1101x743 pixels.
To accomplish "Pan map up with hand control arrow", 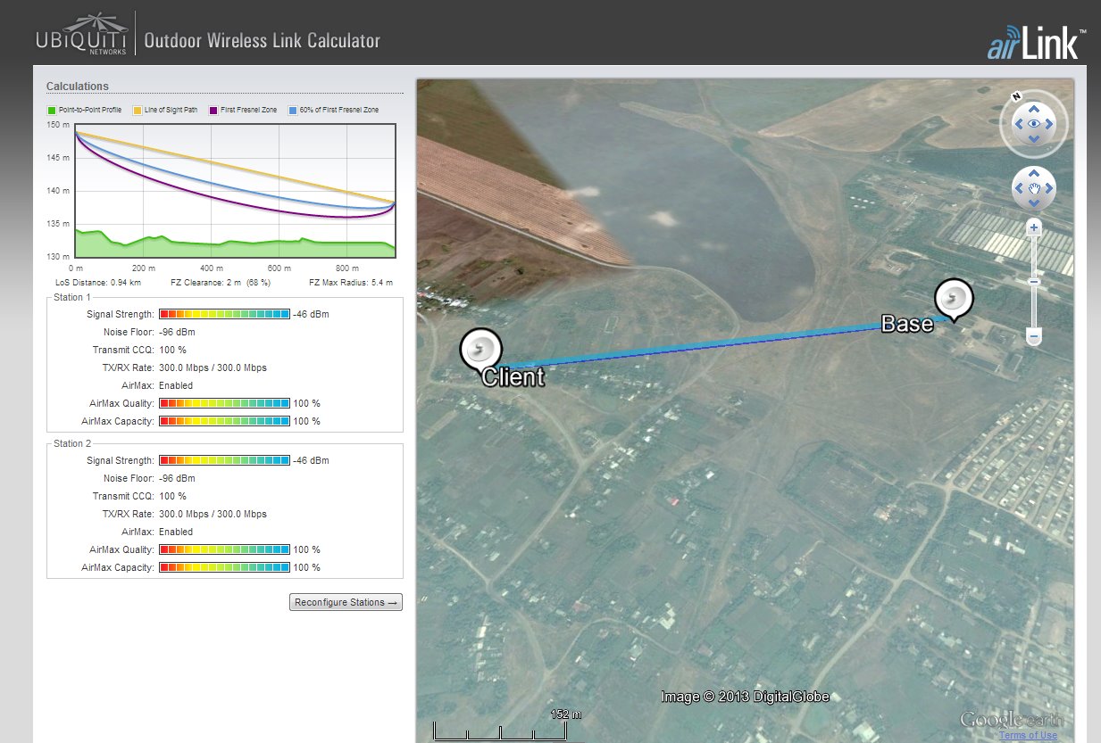I will (1034, 173).
